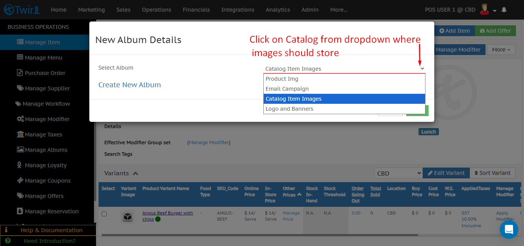This screenshot has width=524, height=246.
Task: Click the Manage Modifier gears icon
Action: click(20, 119)
